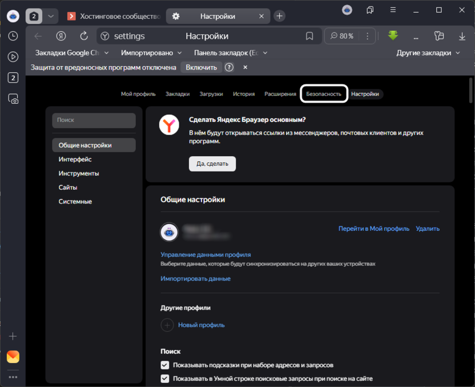Open the hidden extensions ellipsis
This screenshot has height=387, width=475.
[x=416, y=38]
